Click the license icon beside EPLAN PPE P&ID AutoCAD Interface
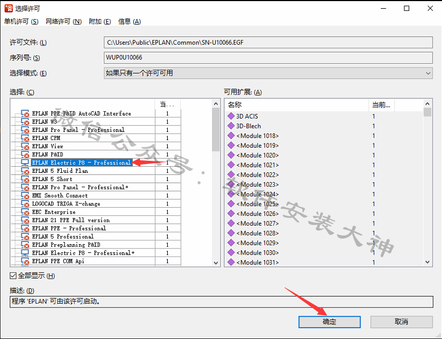The height and width of the screenshot is (339, 442). pyautogui.click(x=25, y=113)
